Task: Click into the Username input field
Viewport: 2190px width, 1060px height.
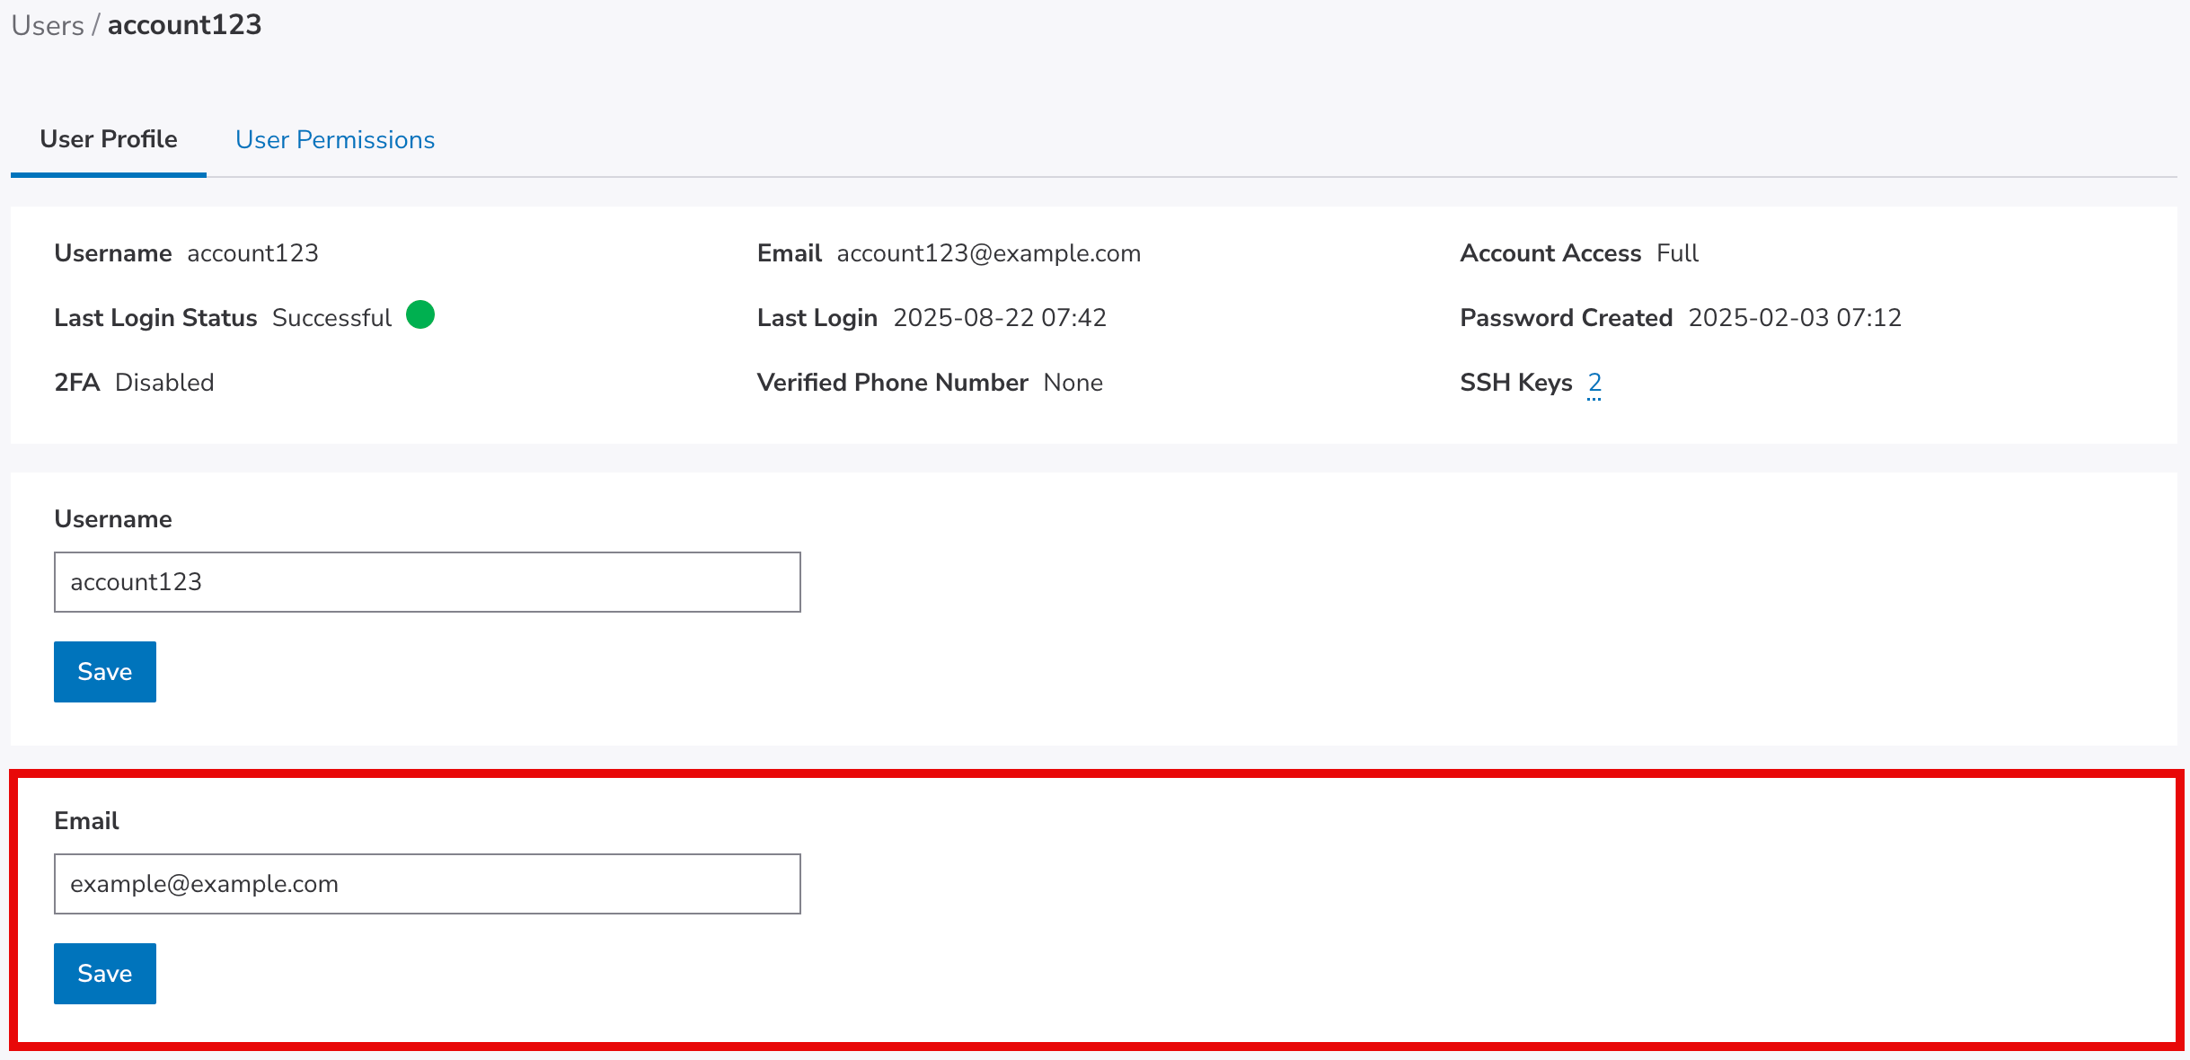Action: 427,582
